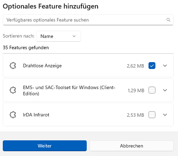Click the 35 Features gefunden text

pyautogui.click(x=26, y=48)
